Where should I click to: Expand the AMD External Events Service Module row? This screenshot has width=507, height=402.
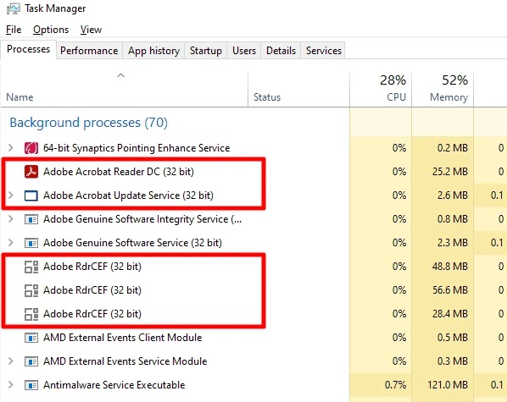click(11, 361)
